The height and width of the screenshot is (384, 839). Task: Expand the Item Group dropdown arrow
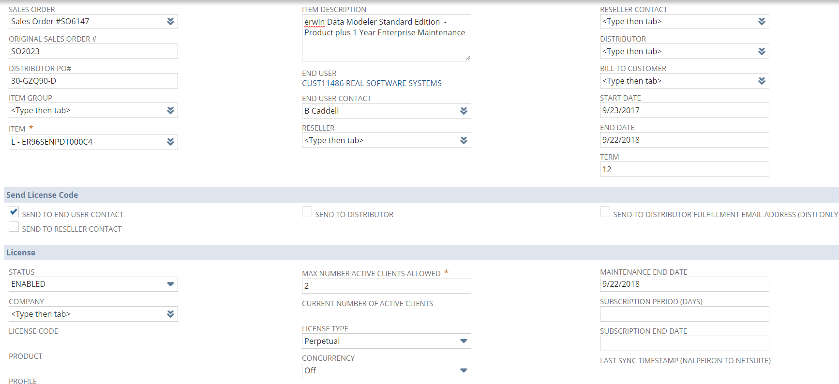(x=170, y=110)
